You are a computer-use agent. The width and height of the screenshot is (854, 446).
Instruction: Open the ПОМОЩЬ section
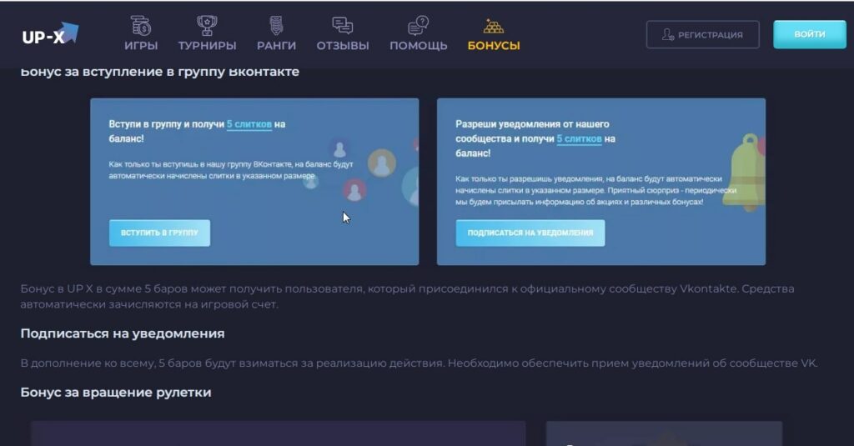pos(419,46)
